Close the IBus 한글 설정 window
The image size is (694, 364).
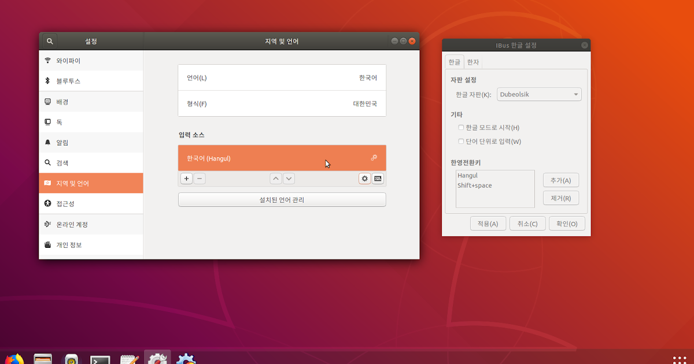pyautogui.click(x=585, y=45)
